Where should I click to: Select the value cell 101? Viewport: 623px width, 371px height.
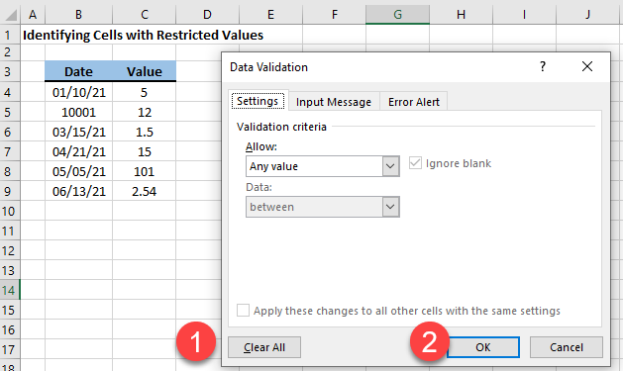click(x=145, y=171)
